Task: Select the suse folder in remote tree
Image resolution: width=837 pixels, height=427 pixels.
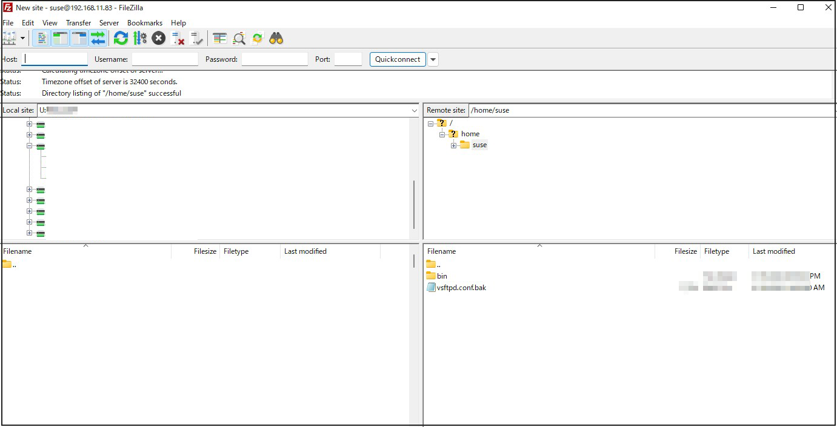Action: point(479,145)
